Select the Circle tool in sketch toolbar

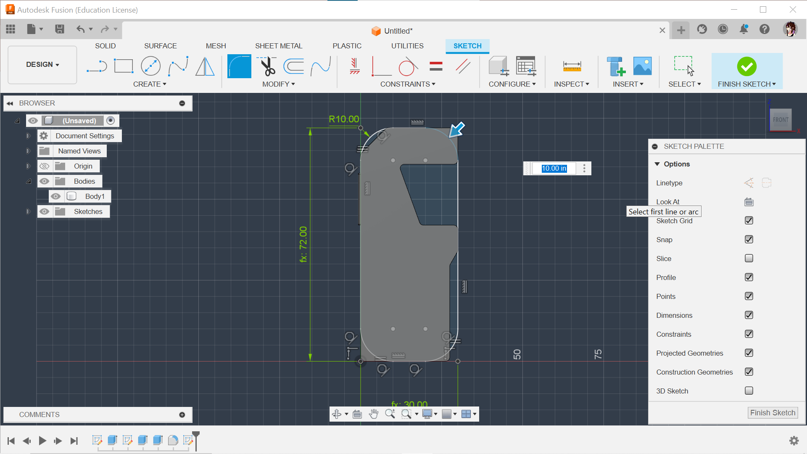151,66
